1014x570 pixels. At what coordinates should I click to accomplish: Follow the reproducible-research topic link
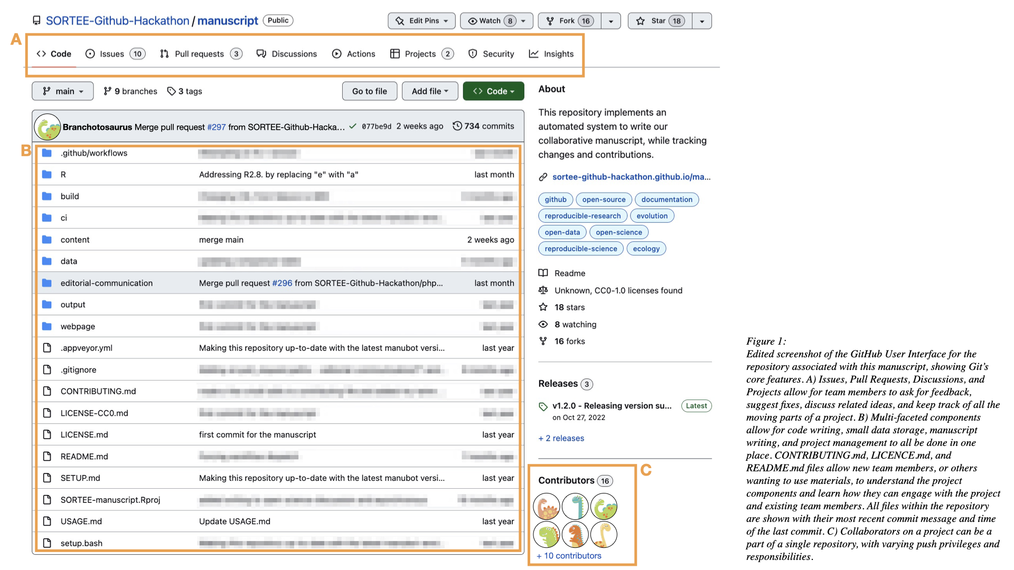[583, 215]
